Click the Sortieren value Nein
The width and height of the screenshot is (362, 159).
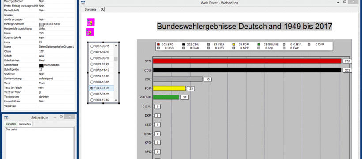click(41, 74)
